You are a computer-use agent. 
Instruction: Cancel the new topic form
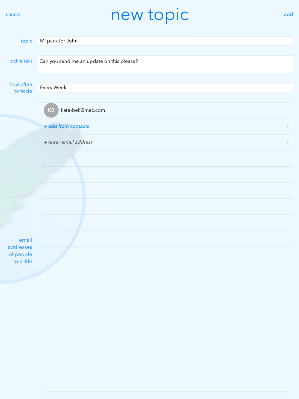click(13, 14)
